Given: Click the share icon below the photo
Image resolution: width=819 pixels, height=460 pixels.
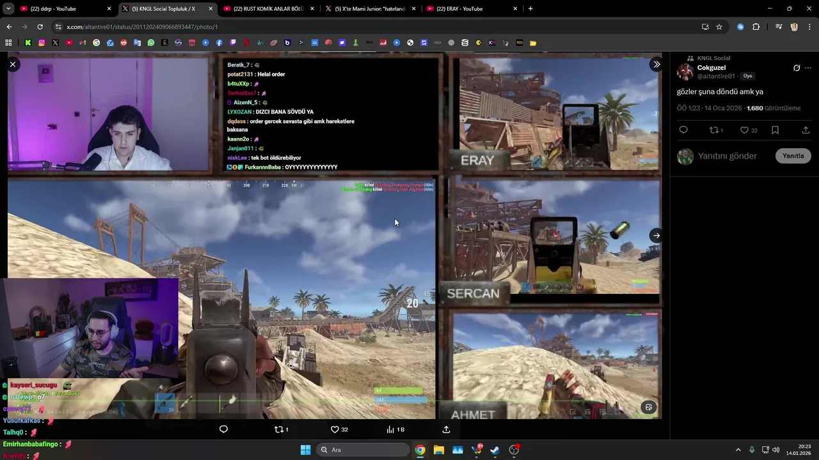Looking at the screenshot, I should [446, 429].
